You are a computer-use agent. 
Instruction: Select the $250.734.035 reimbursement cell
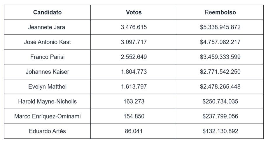220,101
